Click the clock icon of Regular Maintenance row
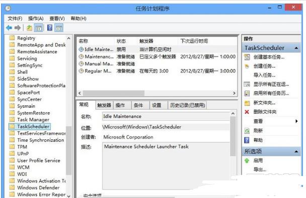Image resolution: width=306 pixels, height=198 pixels. (x=81, y=71)
